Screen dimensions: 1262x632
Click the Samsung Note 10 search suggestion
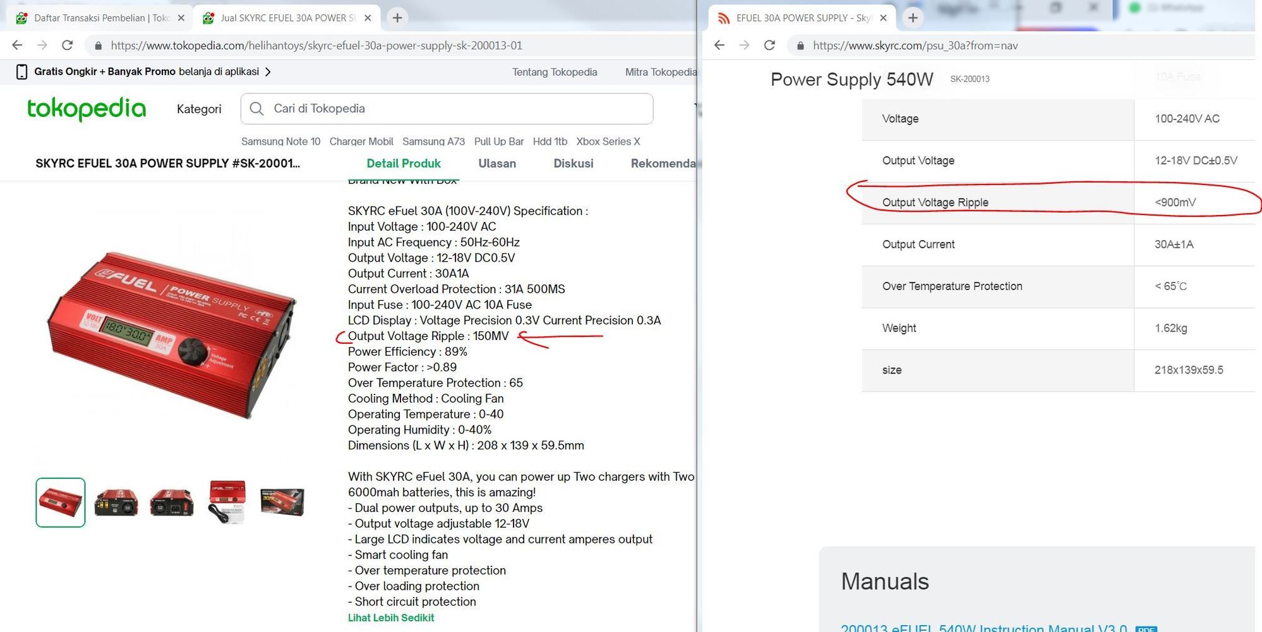280,142
